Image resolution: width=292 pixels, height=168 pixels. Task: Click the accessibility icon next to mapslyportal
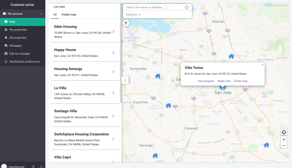tap(33, 166)
